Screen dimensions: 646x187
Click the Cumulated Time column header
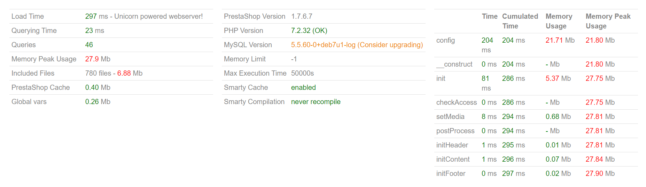pyautogui.click(x=520, y=21)
